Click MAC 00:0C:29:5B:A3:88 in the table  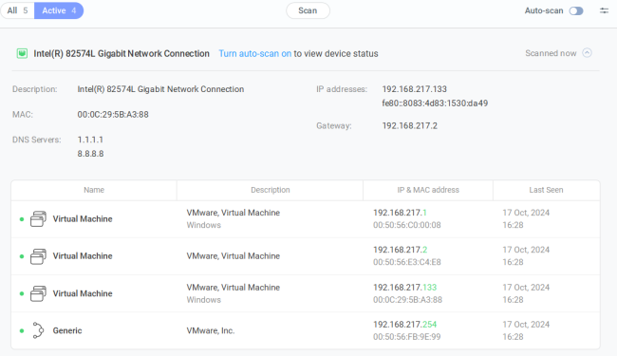click(x=407, y=300)
